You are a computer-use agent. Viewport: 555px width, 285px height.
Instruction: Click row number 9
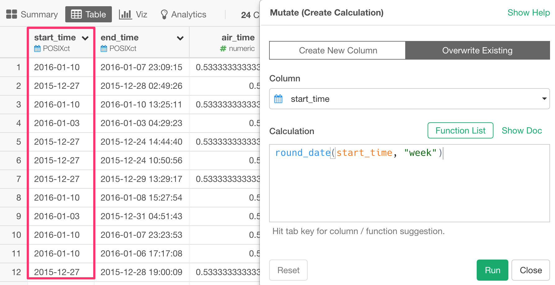(18, 216)
